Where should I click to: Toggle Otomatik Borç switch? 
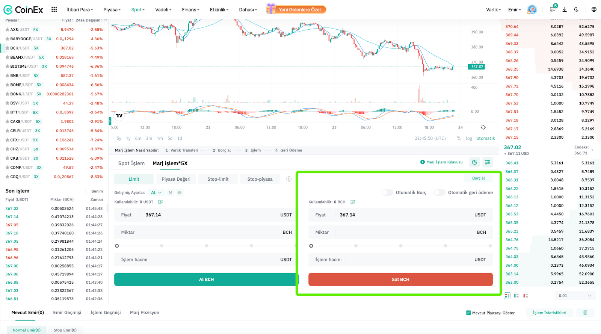click(x=387, y=192)
